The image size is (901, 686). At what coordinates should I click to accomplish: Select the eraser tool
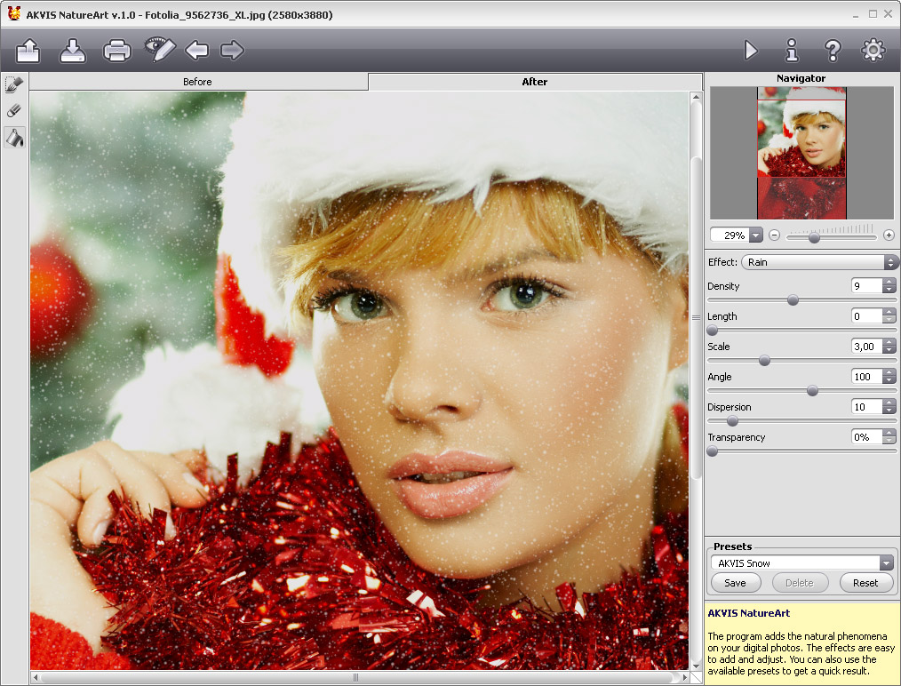[14, 110]
